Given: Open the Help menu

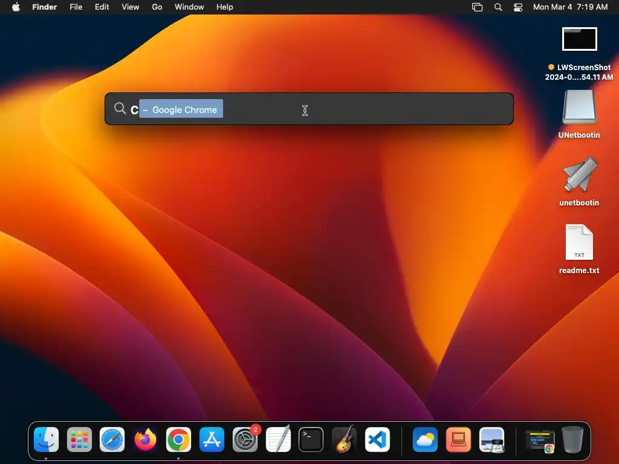Looking at the screenshot, I should tap(225, 7).
